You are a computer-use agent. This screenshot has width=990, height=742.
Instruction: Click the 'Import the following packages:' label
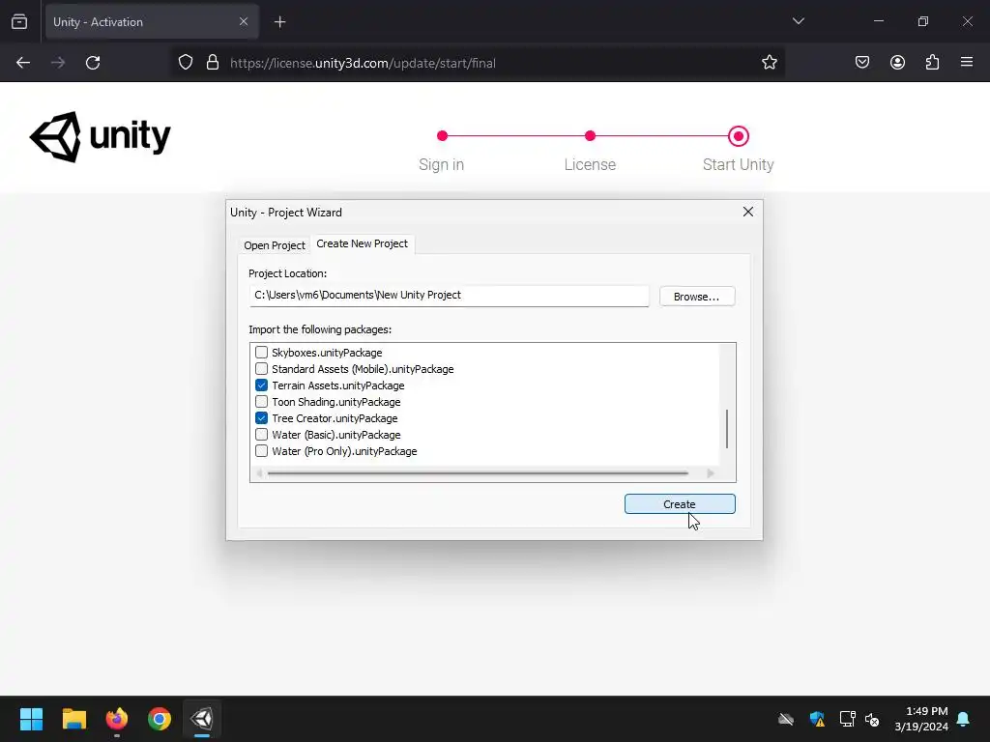coord(320,329)
